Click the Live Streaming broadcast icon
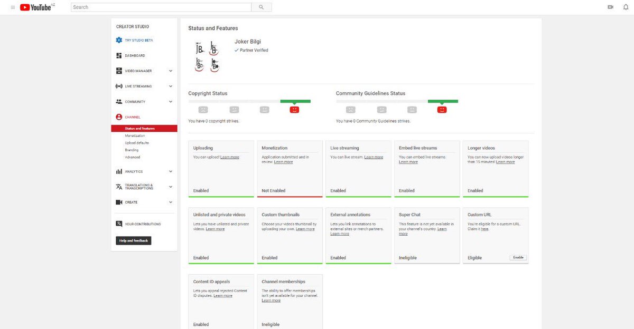Screen dimensions: 634x329 pyautogui.click(x=119, y=86)
